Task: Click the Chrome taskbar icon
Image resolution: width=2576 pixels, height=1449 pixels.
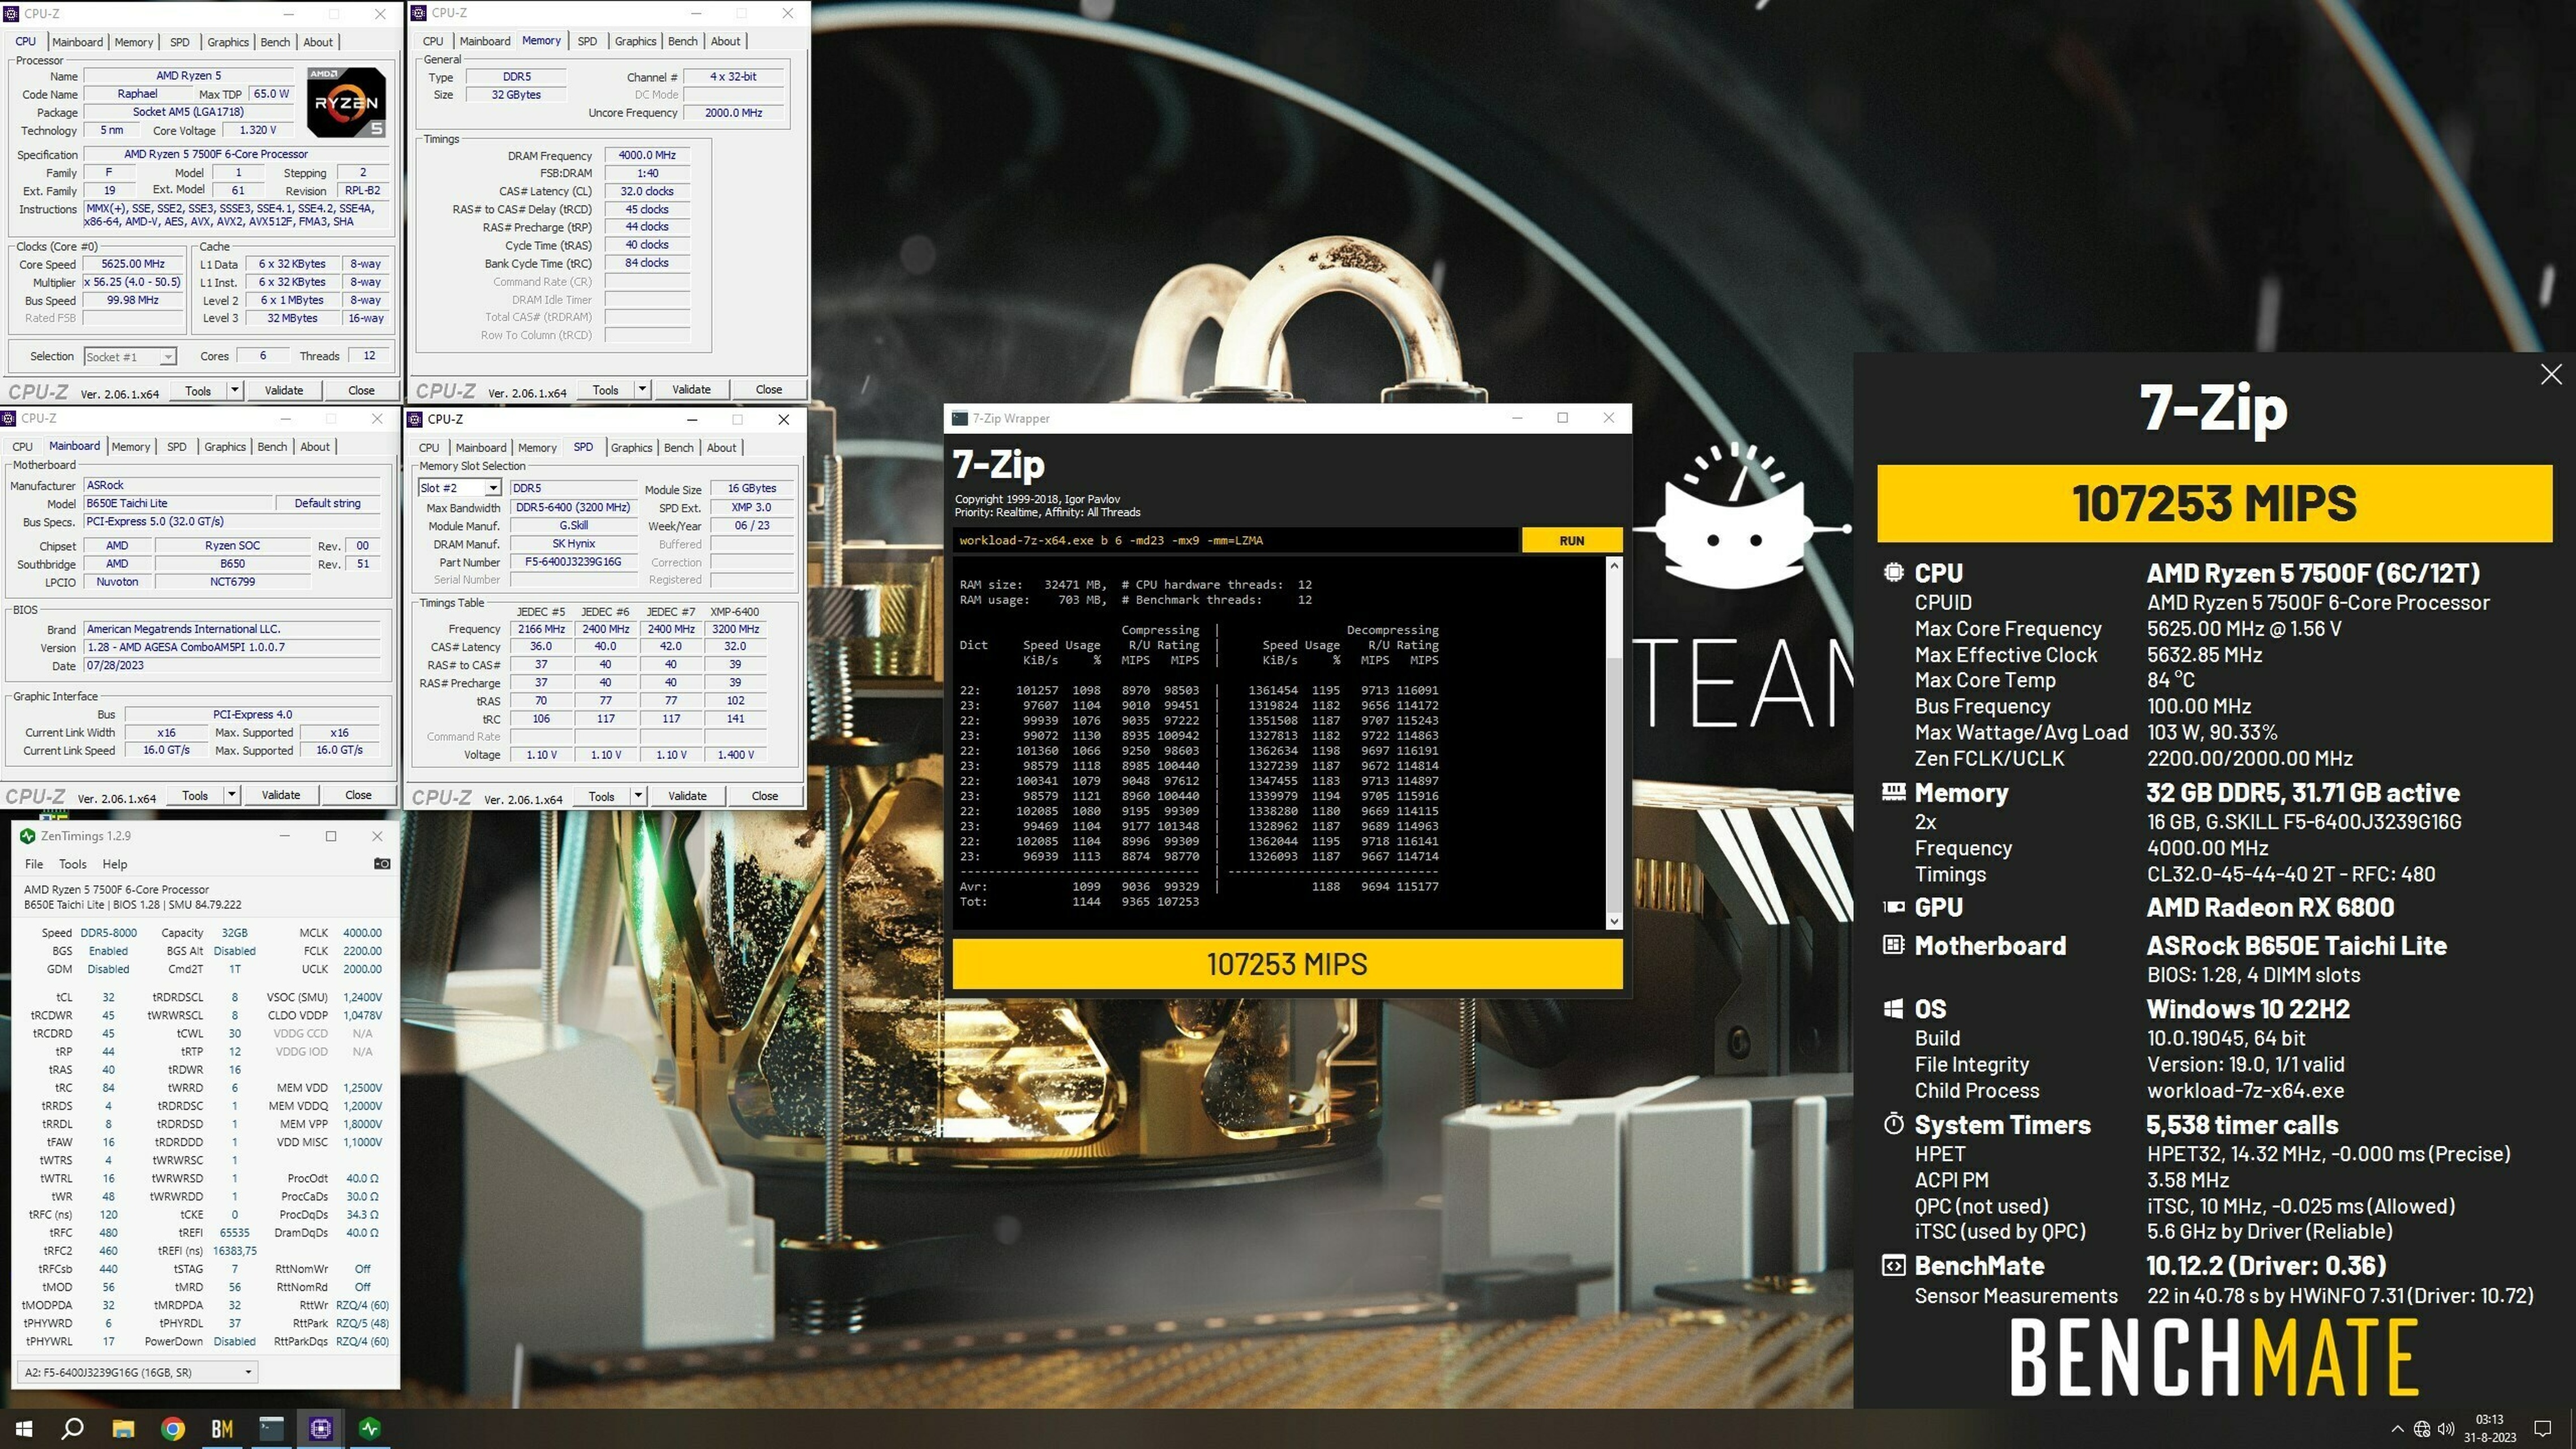Action: tap(173, 1428)
